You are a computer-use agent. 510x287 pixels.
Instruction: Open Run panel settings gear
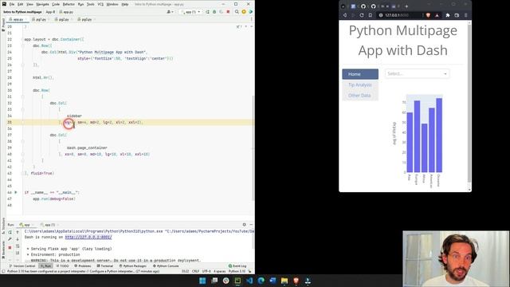(x=245, y=225)
